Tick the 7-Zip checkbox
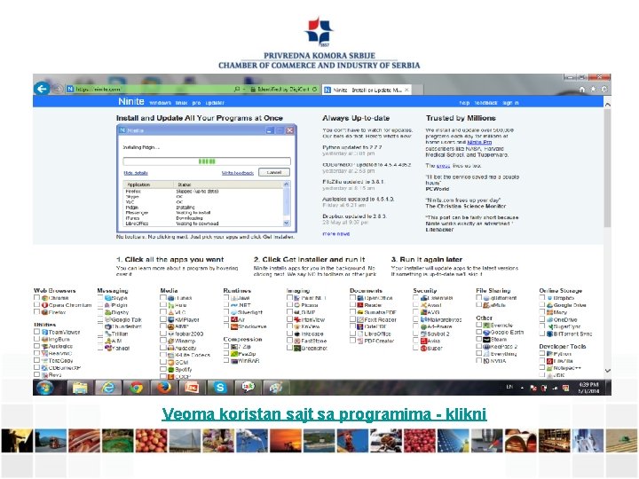639x479 pixels. coord(226,347)
